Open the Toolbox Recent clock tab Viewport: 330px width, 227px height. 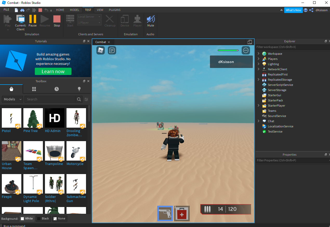[57, 89]
